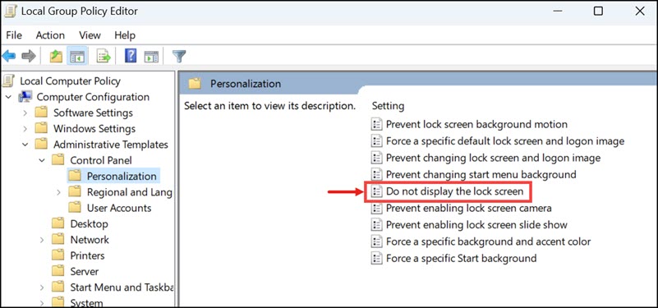The height and width of the screenshot is (308, 658).
Task: Collapse the Control Panel tree node
Action: 42,161
